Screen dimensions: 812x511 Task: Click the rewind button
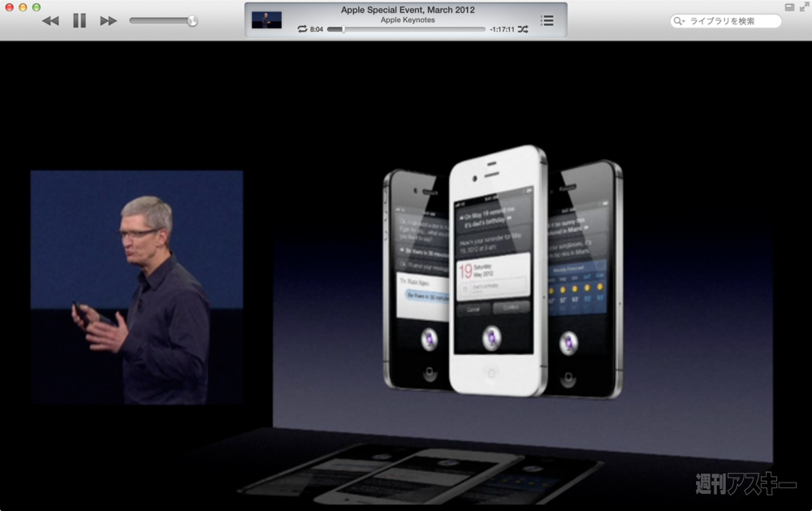[50, 21]
